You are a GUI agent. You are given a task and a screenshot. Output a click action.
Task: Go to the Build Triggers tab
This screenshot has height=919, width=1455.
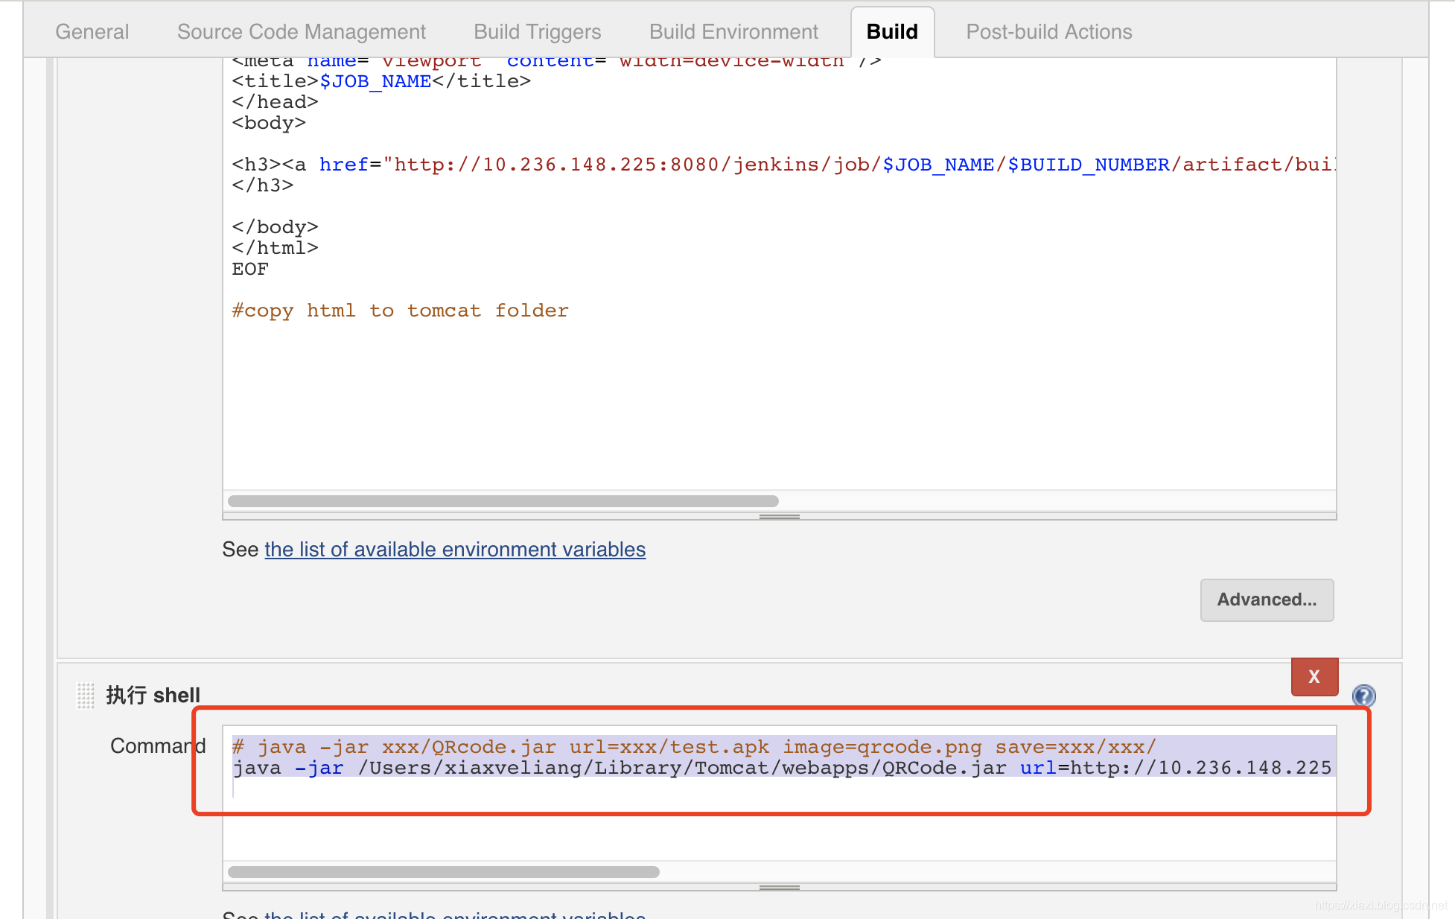coord(537,32)
